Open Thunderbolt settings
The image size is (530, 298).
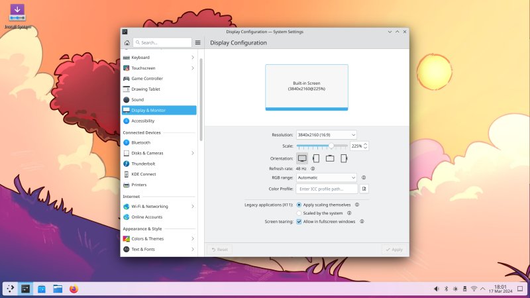click(159, 164)
